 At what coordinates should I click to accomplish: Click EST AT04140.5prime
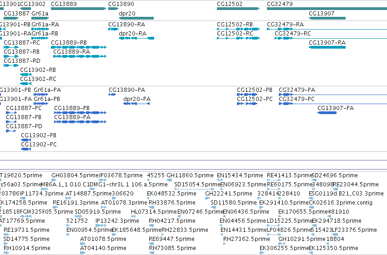point(103,248)
